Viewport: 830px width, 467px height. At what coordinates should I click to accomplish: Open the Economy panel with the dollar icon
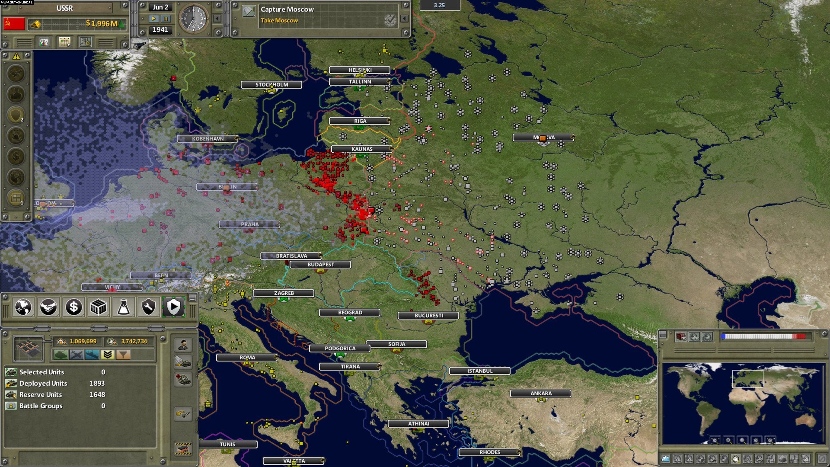(x=74, y=307)
